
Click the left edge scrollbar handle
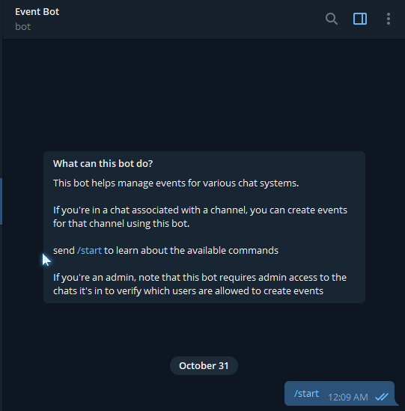point(1,201)
